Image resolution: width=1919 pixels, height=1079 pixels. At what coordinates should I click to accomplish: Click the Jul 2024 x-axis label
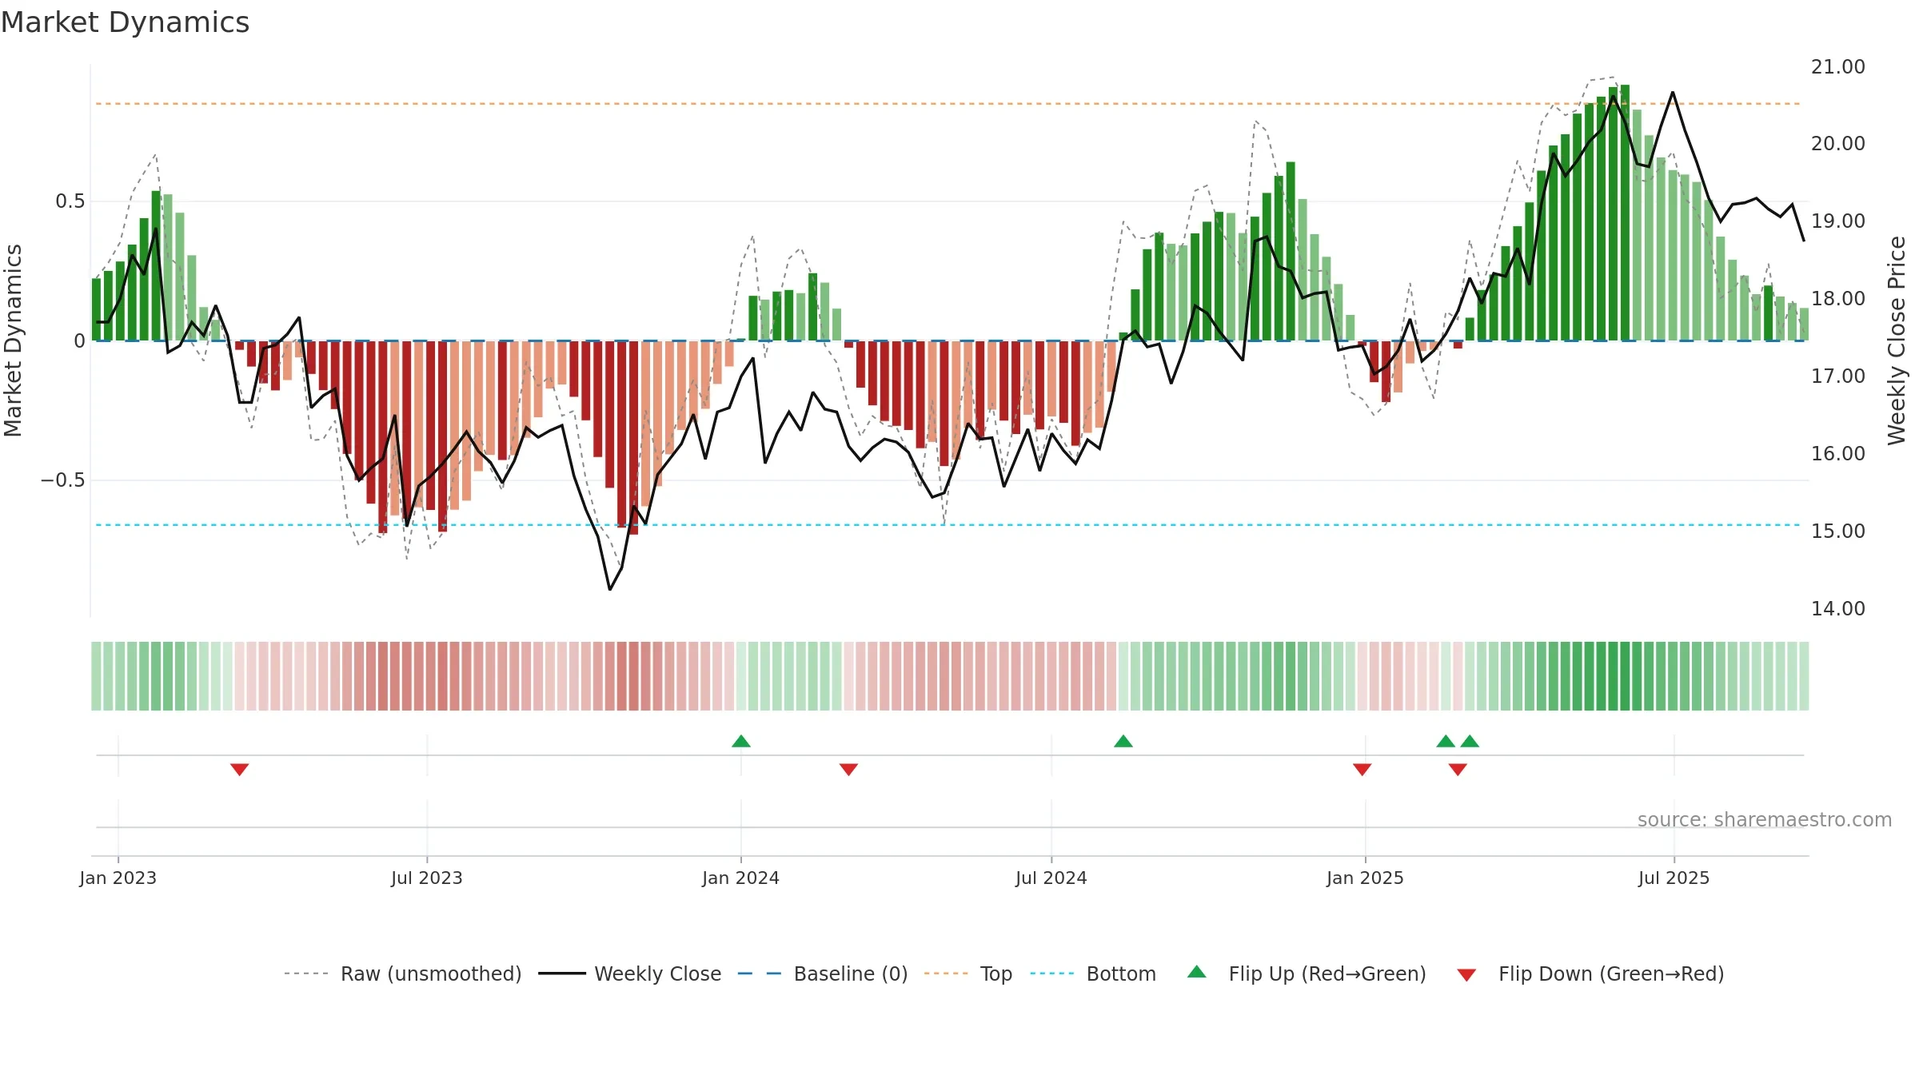click(1051, 878)
